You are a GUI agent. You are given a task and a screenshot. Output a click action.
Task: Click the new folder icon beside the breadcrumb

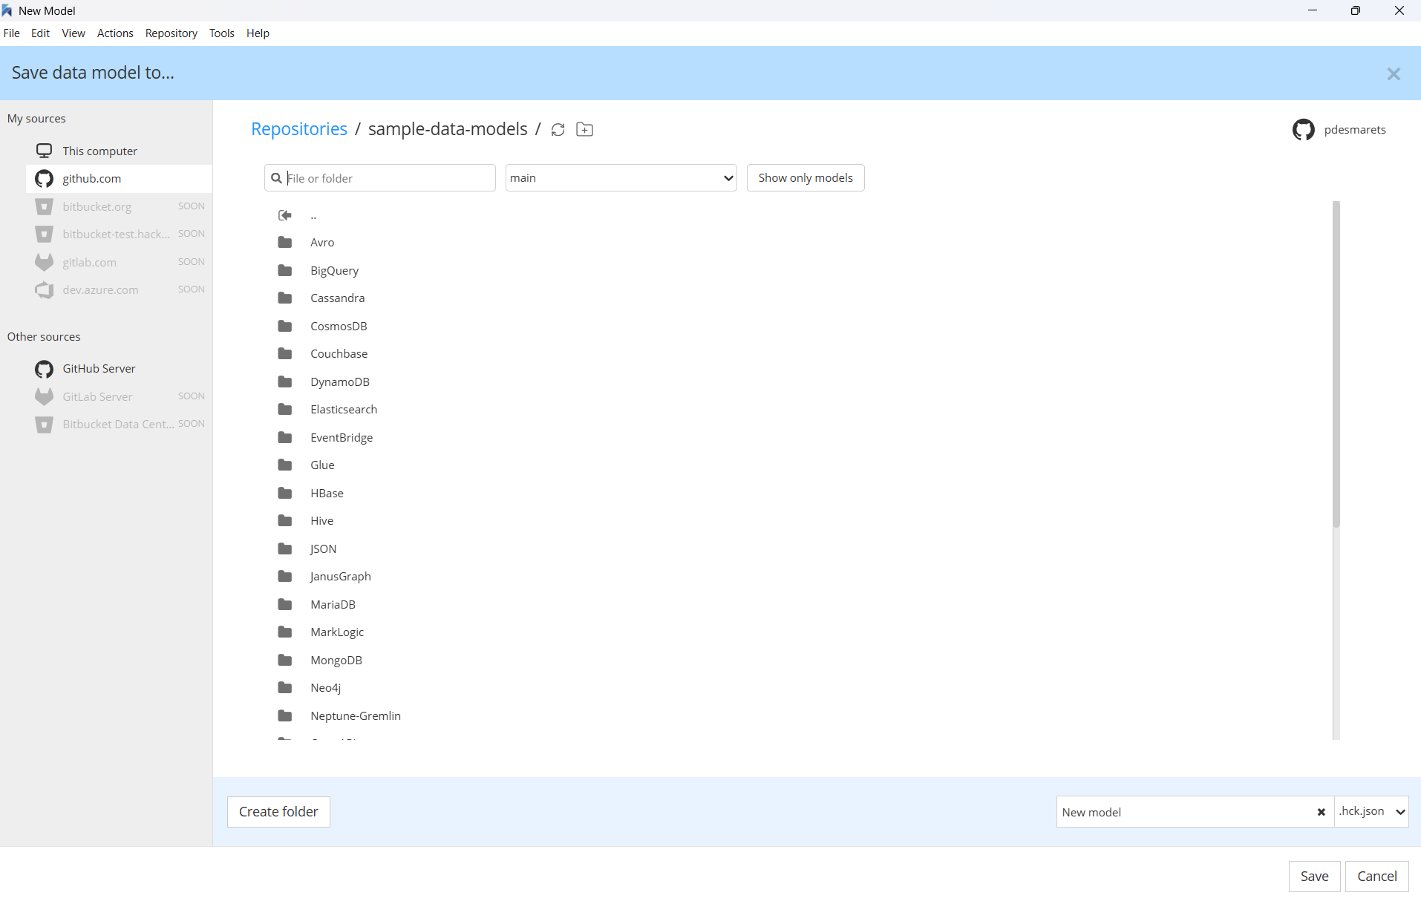click(585, 130)
